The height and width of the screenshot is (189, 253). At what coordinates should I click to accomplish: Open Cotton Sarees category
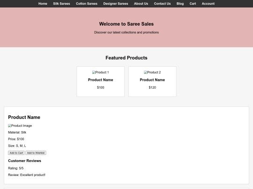(87, 4)
